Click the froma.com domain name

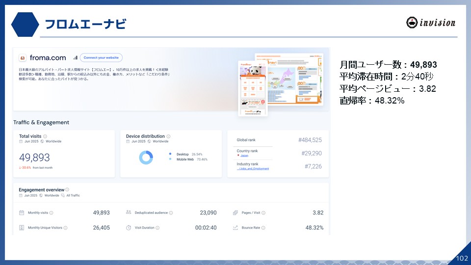[x=48, y=58]
